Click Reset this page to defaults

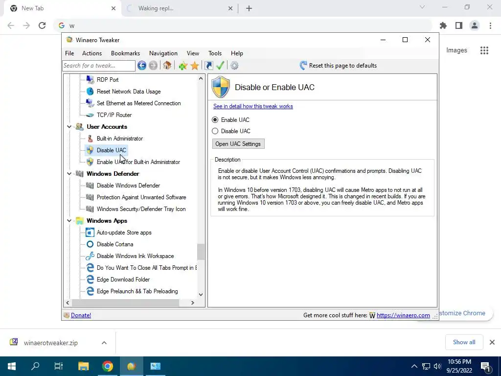point(338,66)
